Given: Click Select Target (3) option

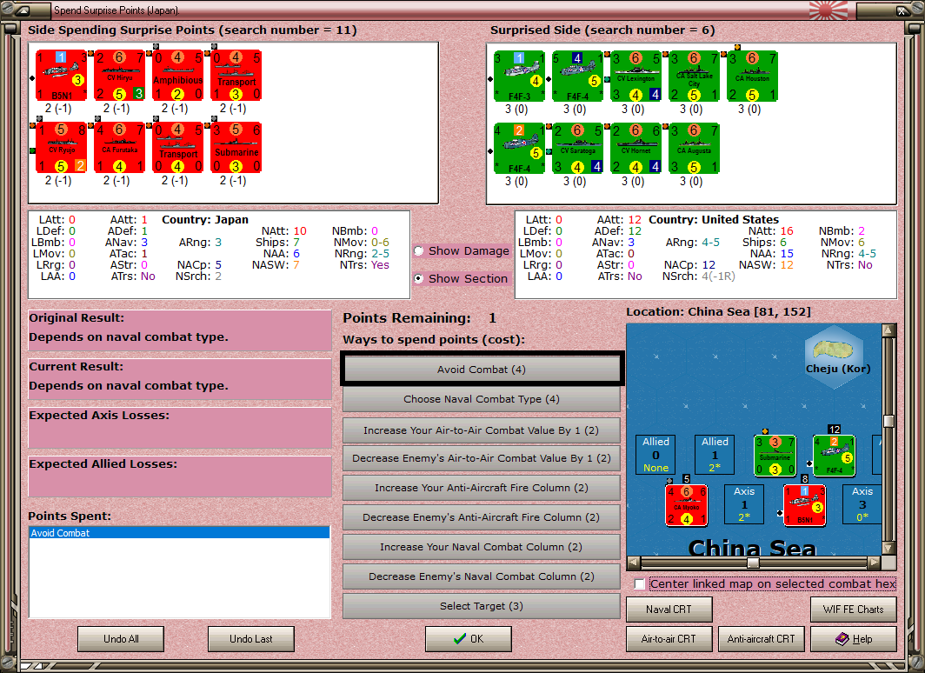Looking at the screenshot, I should [482, 606].
